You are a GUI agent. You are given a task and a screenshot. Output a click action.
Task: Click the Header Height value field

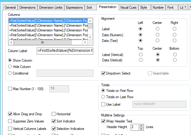(135, 127)
